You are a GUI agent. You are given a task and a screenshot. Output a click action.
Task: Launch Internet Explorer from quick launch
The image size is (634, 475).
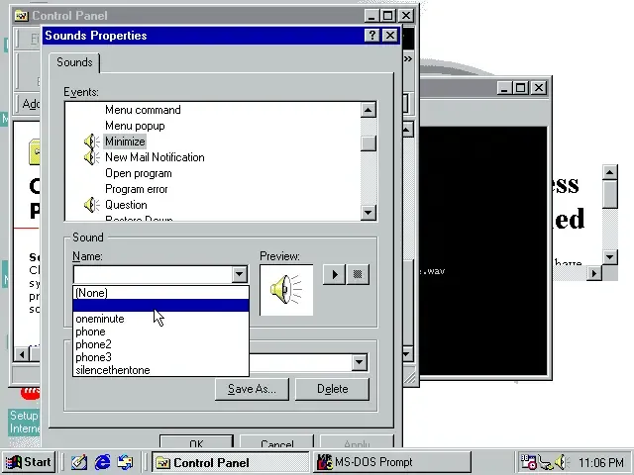click(102, 462)
